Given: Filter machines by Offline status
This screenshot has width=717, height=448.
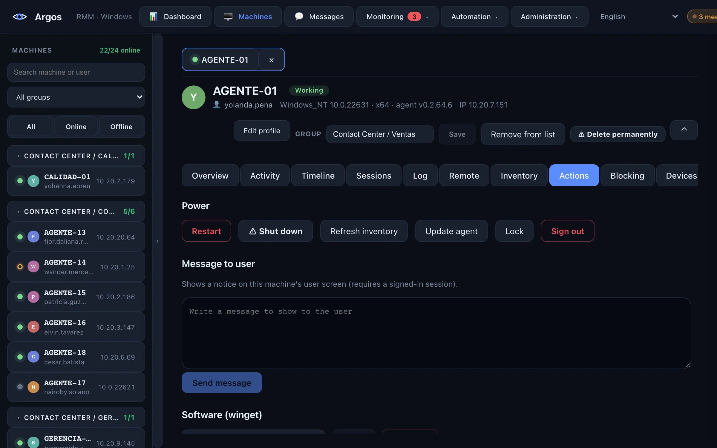Looking at the screenshot, I should tap(121, 127).
